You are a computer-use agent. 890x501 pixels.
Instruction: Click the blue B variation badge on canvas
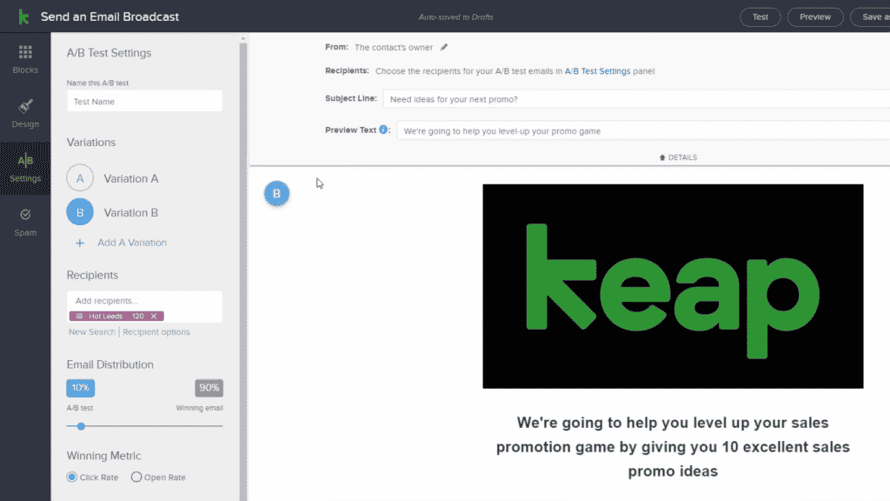click(276, 194)
